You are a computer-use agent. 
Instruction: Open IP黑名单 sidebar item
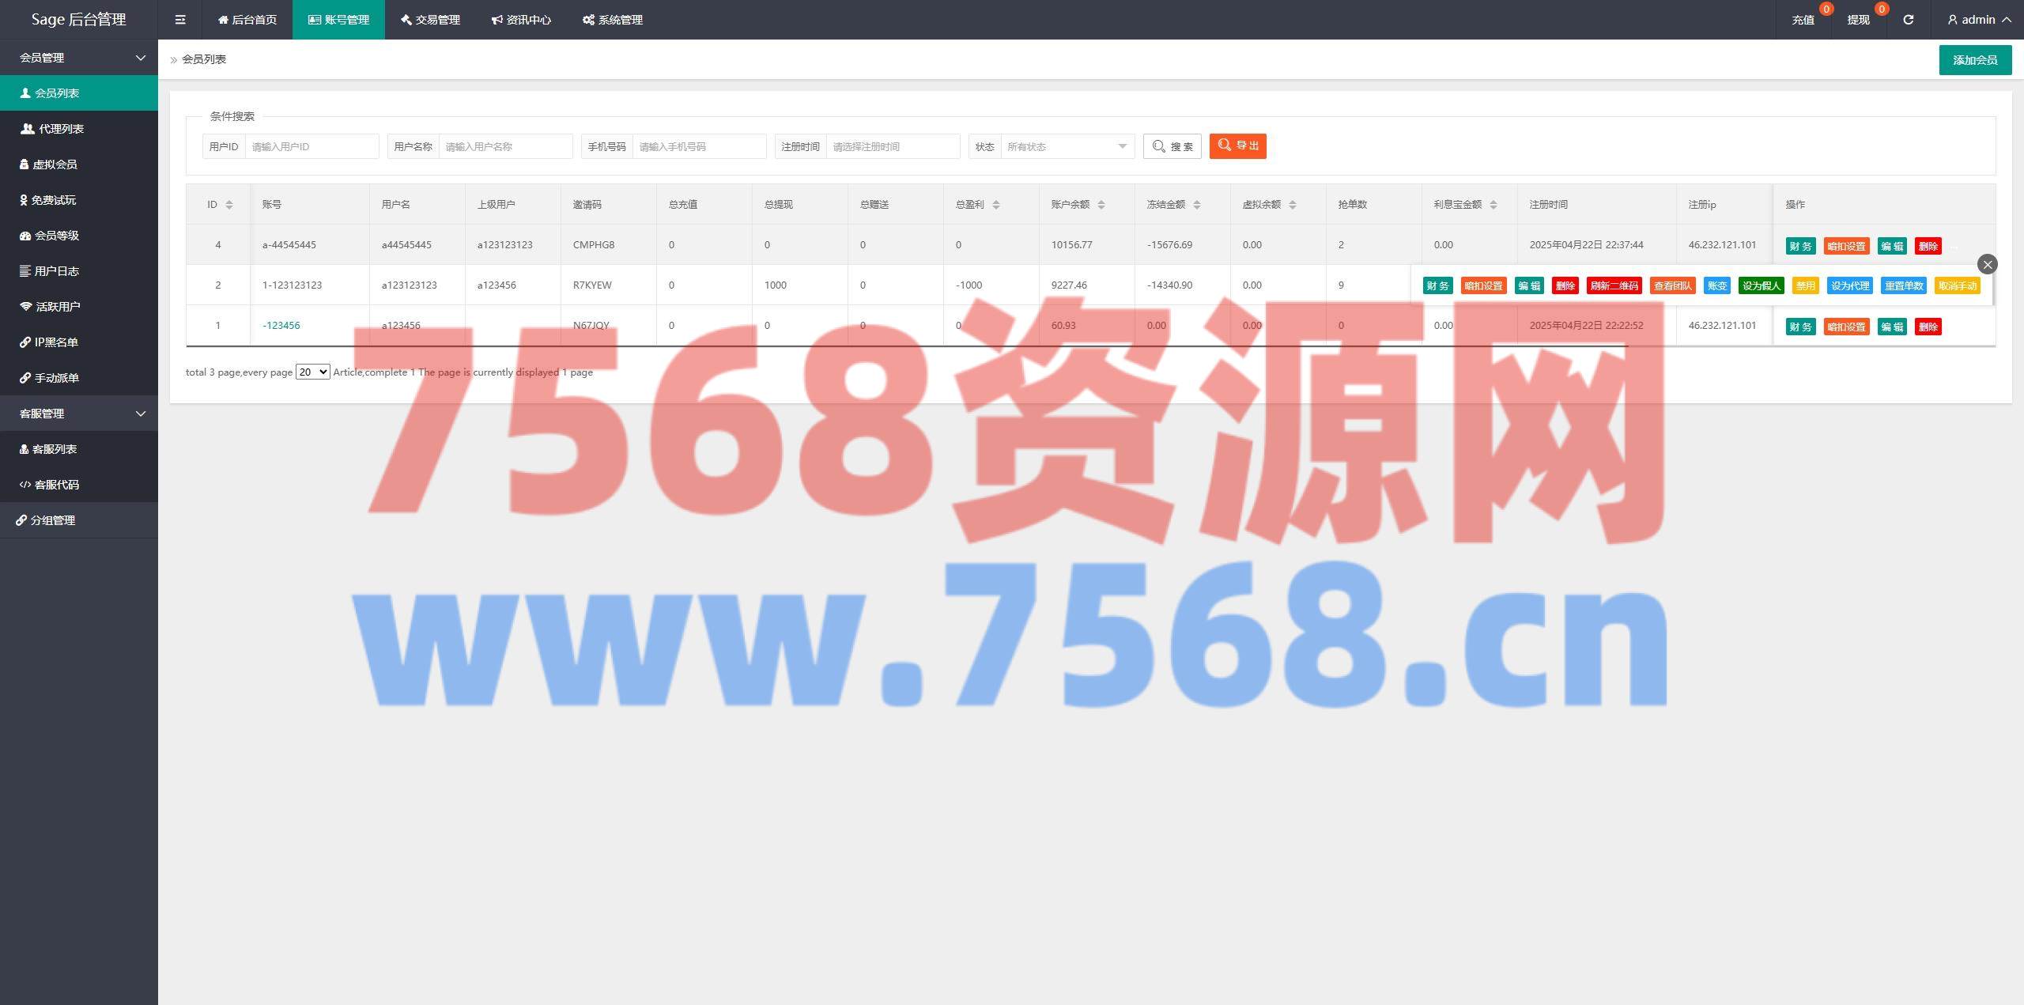coord(55,342)
